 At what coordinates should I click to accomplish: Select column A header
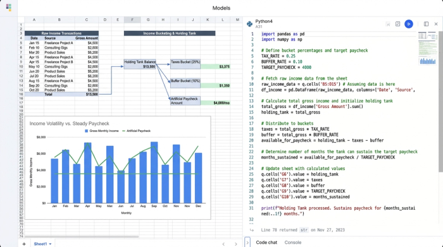coord(34,20)
